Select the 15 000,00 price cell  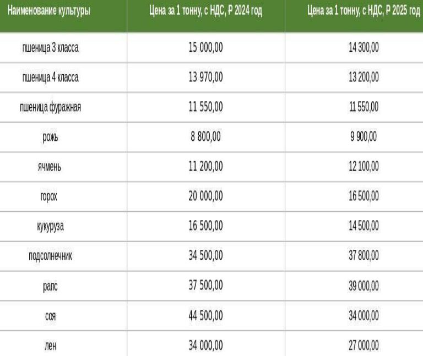coord(205,48)
